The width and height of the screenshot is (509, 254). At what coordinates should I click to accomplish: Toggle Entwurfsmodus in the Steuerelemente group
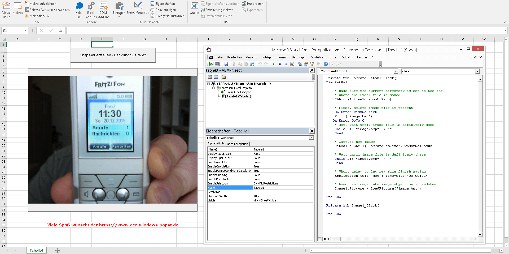pyautogui.click(x=138, y=9)
